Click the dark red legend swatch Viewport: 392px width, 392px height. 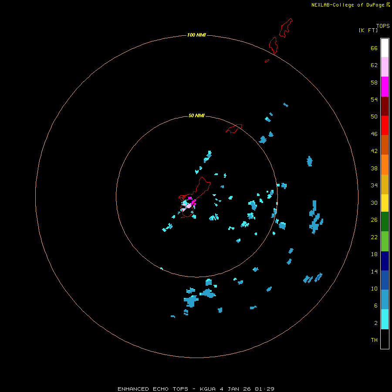coord(385,106)
